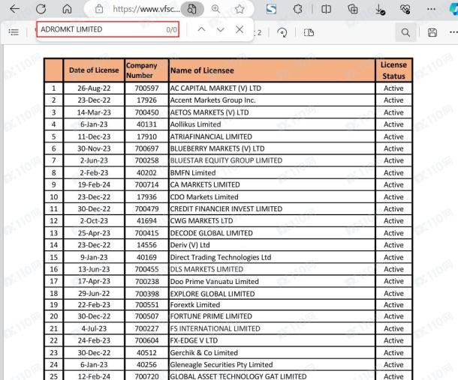The width and height of the screenshot is (458, 380).
Task: Switch the PDF page view layout icon
Action: [309, 32]
